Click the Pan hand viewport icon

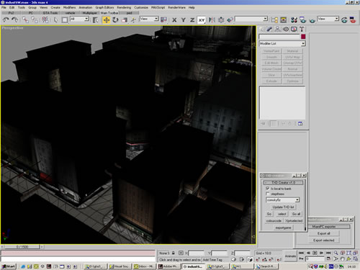(x=343, y=258)
